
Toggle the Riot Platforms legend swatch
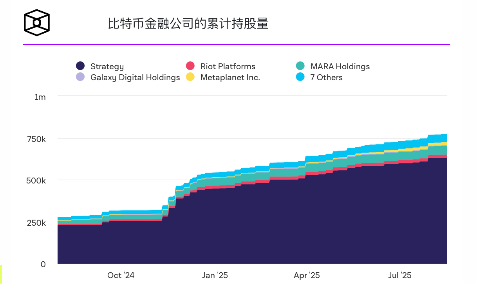(190, 66)
